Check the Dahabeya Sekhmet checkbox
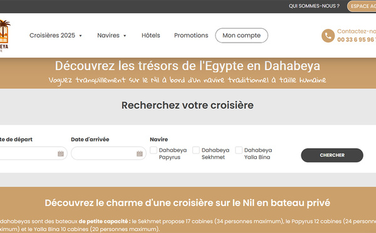 [x=196, y=150]
